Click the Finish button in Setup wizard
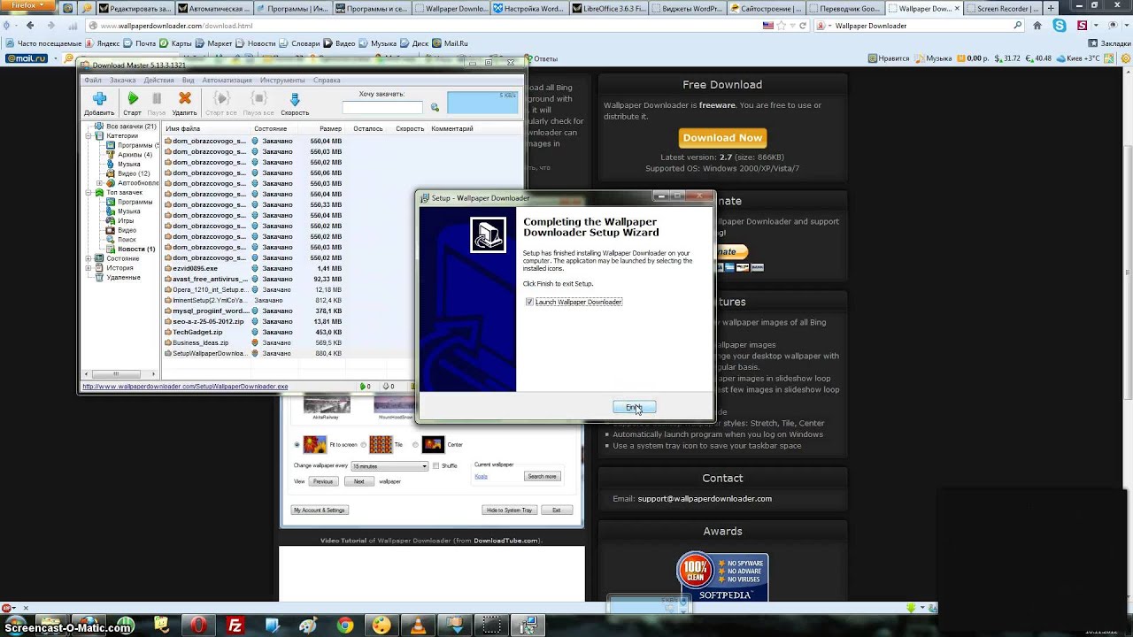 [x=634, y=407]
